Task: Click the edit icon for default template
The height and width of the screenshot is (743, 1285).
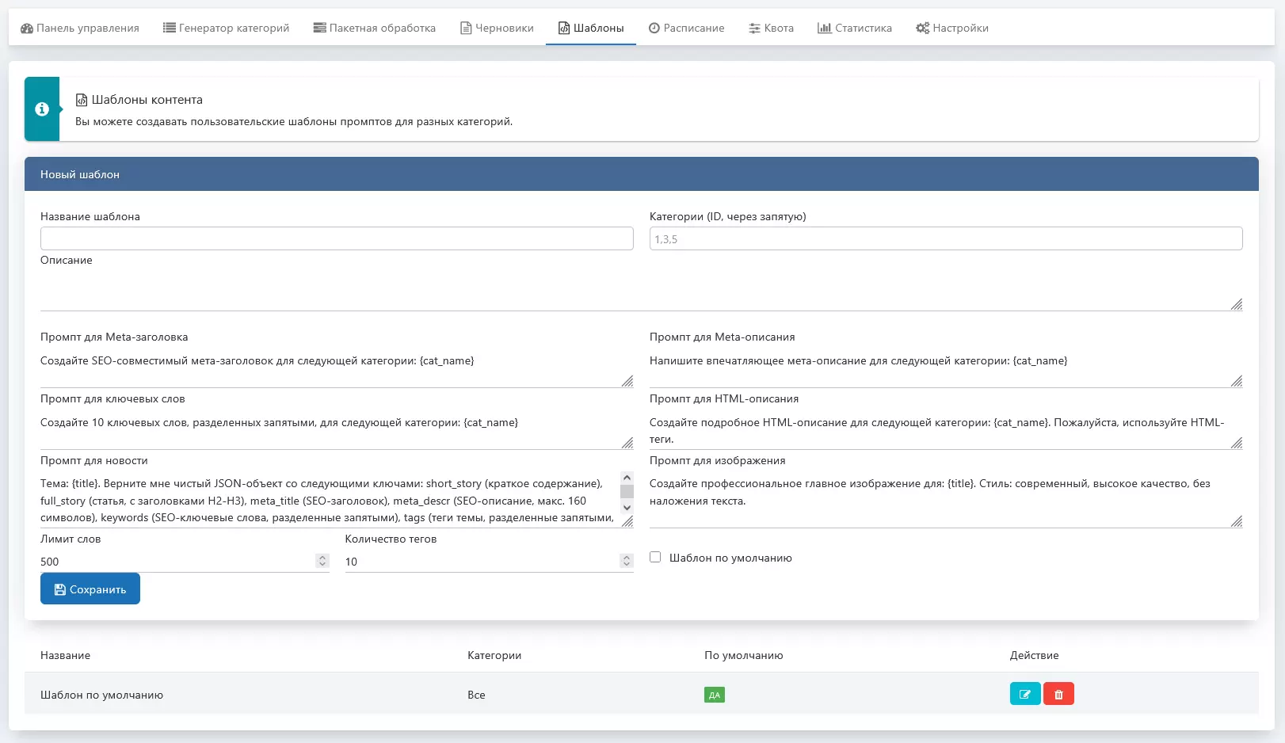Action: (x=1024, y=694)
